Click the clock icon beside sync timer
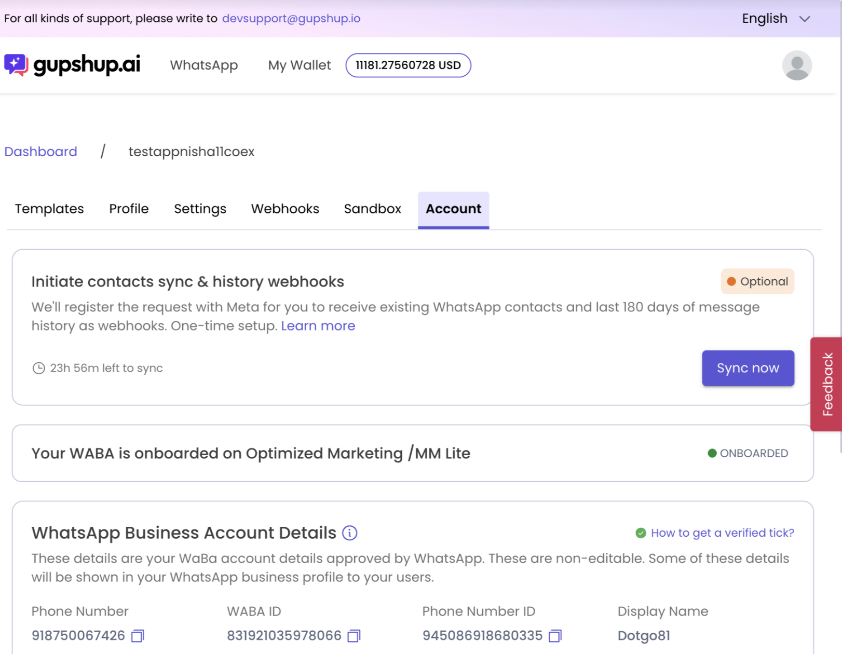This screenshot has width=842, height=654. click(x=39, y=368)
